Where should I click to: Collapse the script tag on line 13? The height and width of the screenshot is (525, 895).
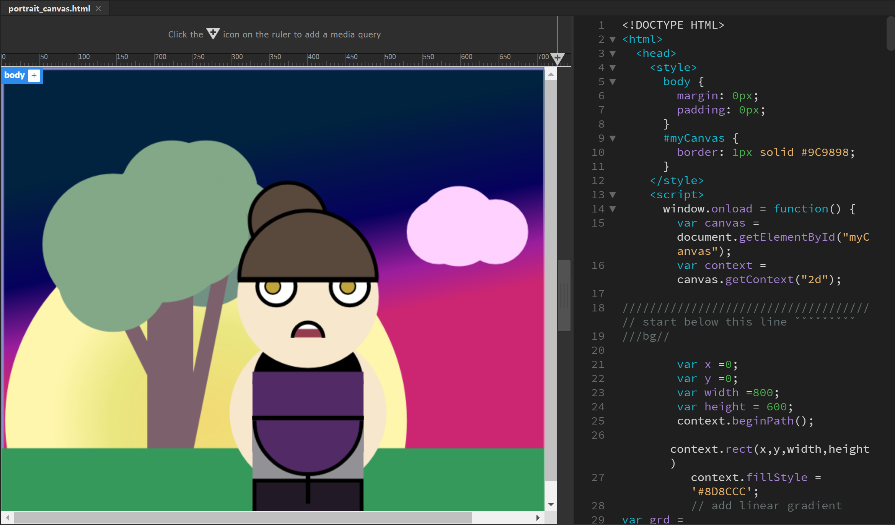coord(613,195)
